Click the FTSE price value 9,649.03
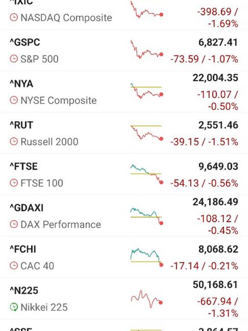This screenshot has width=248, height=331. 215,167
